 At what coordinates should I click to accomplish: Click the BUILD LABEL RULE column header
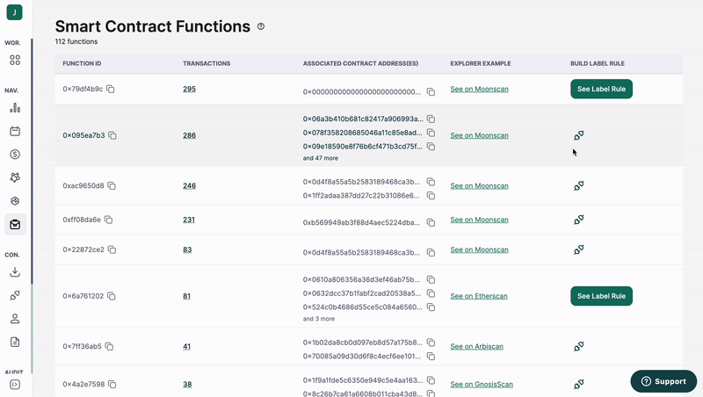[x=598, y=63]
